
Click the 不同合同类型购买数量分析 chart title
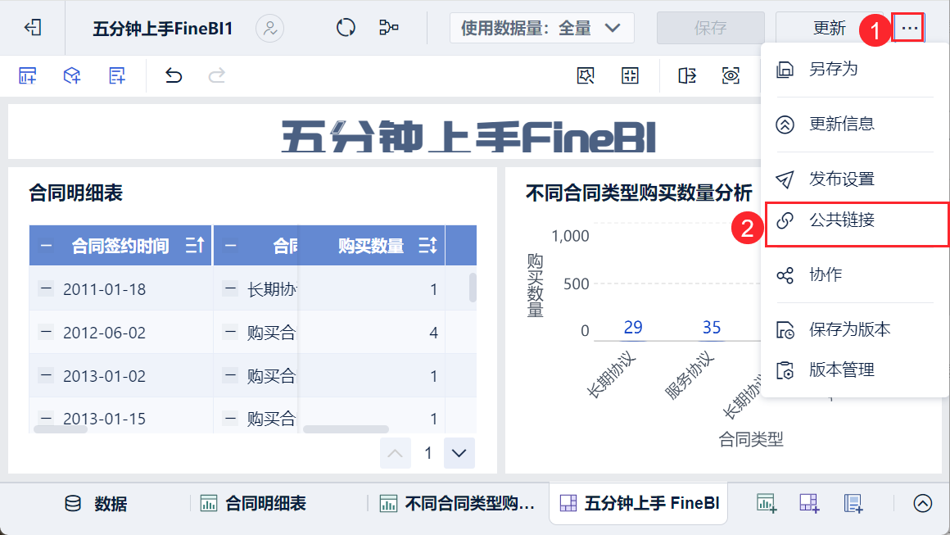pos(639,193)
